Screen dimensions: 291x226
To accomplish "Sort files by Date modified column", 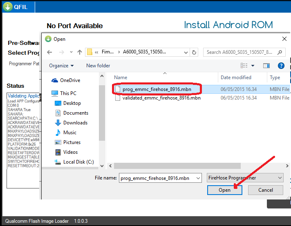I will pos(236,78).
